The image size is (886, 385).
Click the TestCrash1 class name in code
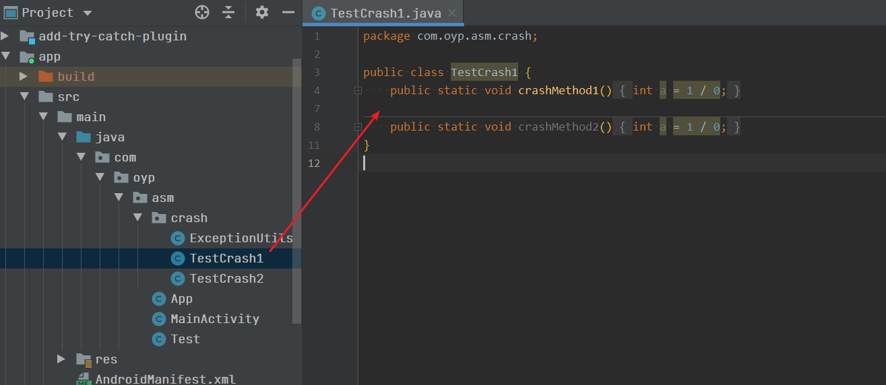(x=484, y=72)
